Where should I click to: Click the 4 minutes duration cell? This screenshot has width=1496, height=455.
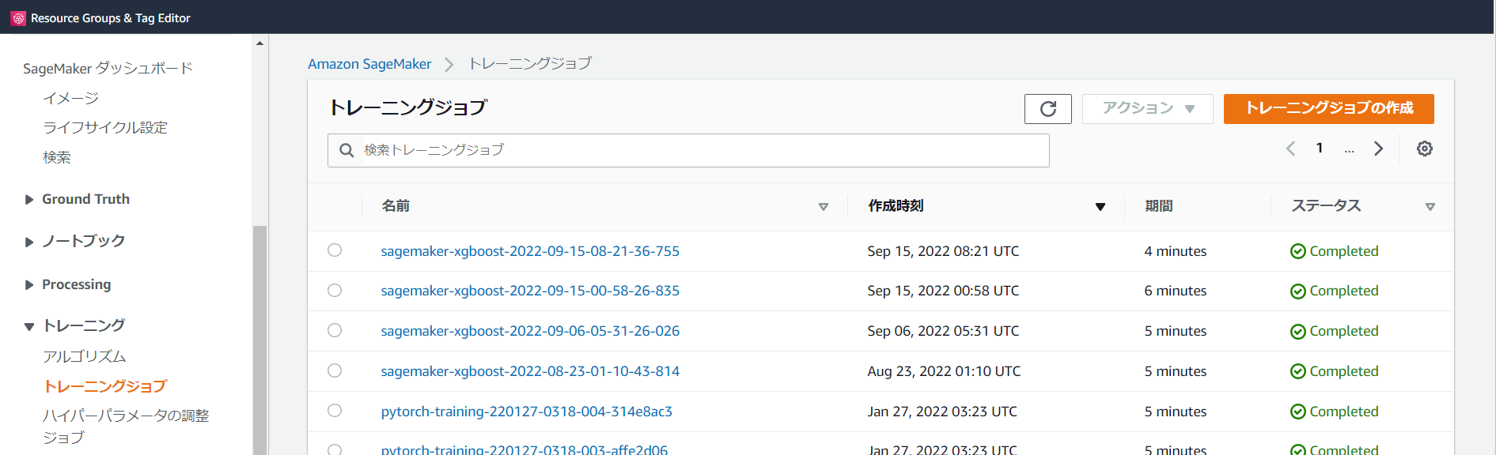pyautogui.click(x=1176, y=251)
